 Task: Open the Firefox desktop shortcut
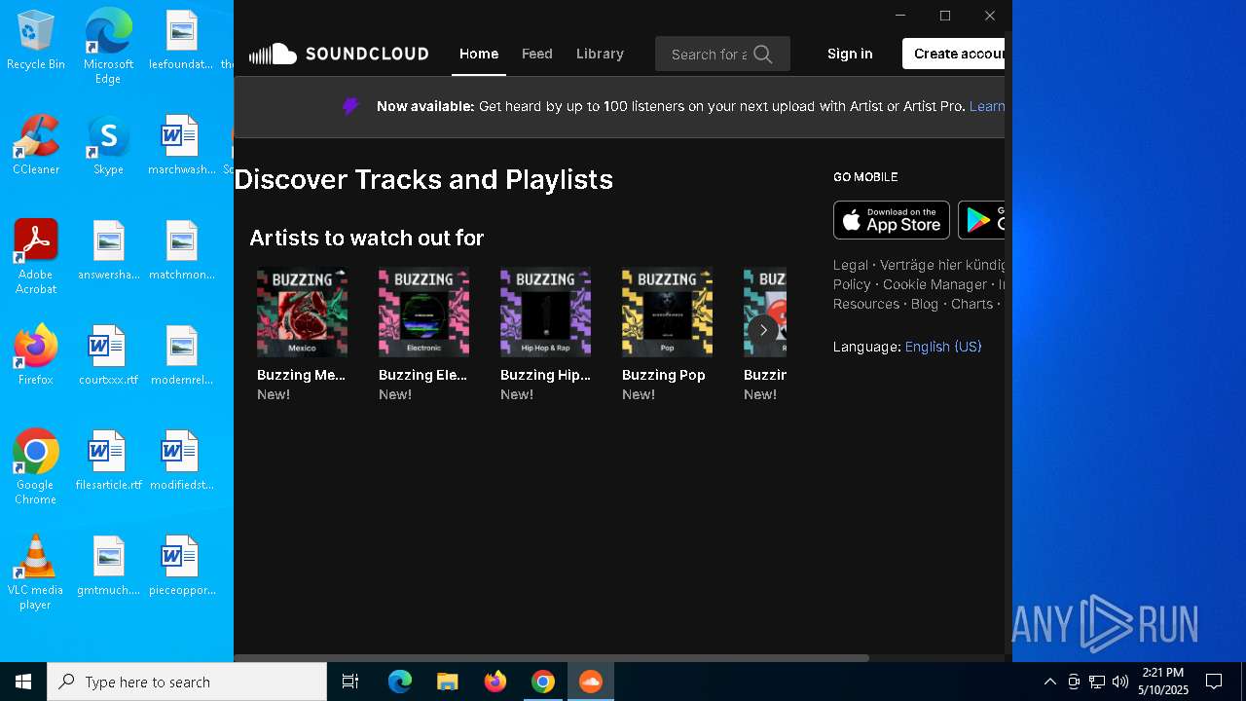click(x=36, y=355)
